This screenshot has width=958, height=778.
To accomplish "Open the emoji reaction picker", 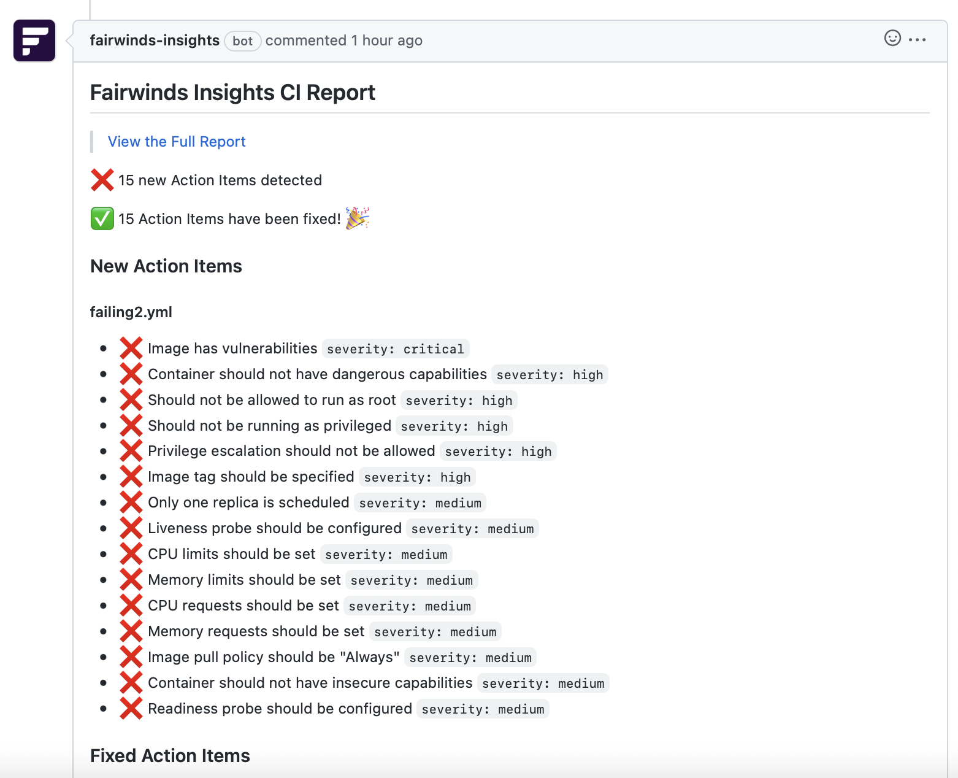I will [x=892, y=39].
